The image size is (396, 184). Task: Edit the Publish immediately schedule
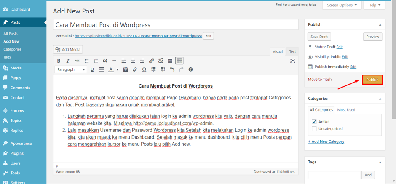[x=353, y=67]
